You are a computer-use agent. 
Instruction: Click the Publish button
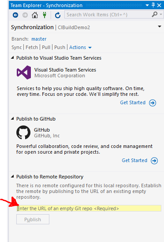pos(33,219)
